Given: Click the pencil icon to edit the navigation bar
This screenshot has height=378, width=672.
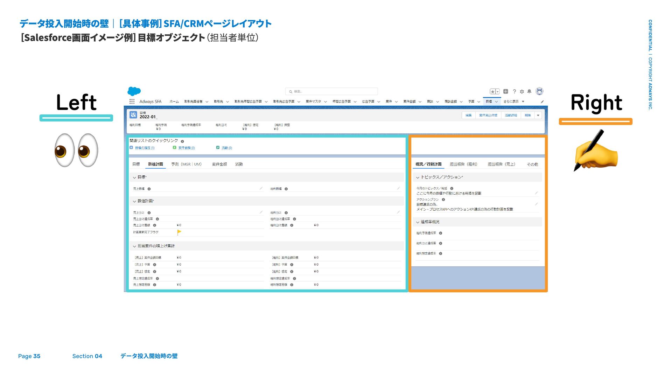Looking at the screenshot, I should pos(542,102).
